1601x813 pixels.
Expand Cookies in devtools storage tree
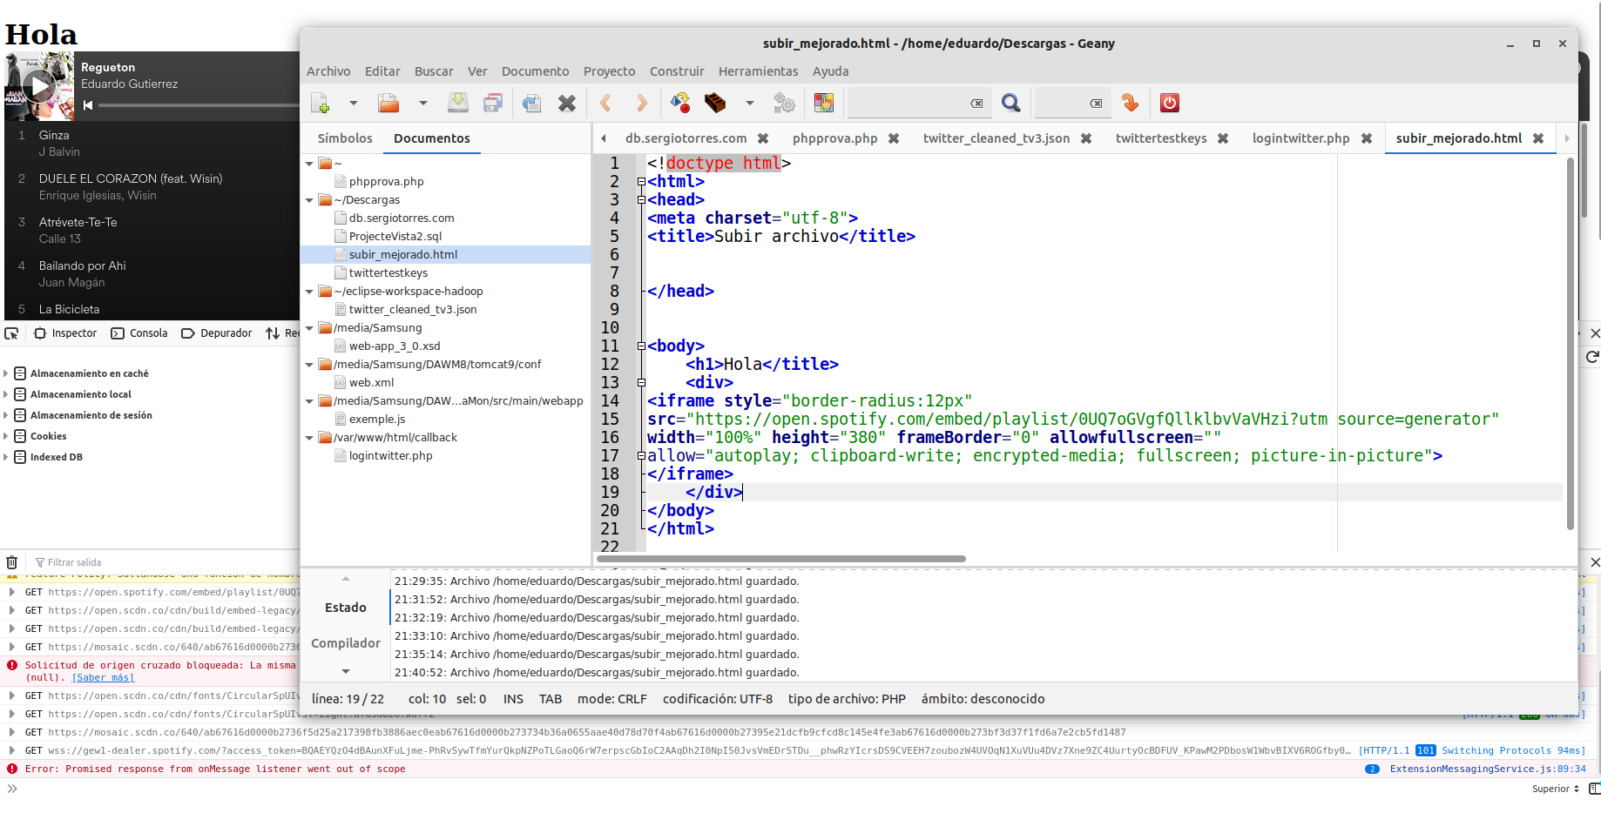[x=6, y=436]
